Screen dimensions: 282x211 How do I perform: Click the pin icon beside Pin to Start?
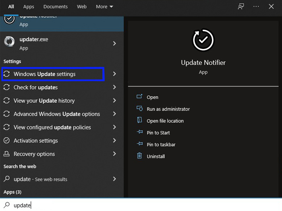pyautogui.click(x=140, y=132)
